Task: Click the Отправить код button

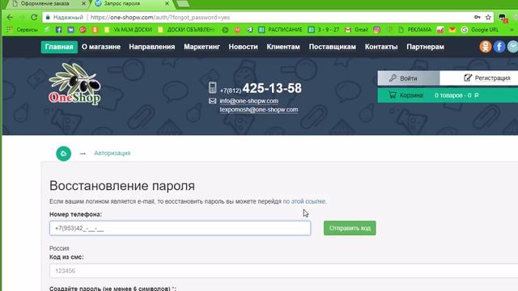Action: [350, 228]
